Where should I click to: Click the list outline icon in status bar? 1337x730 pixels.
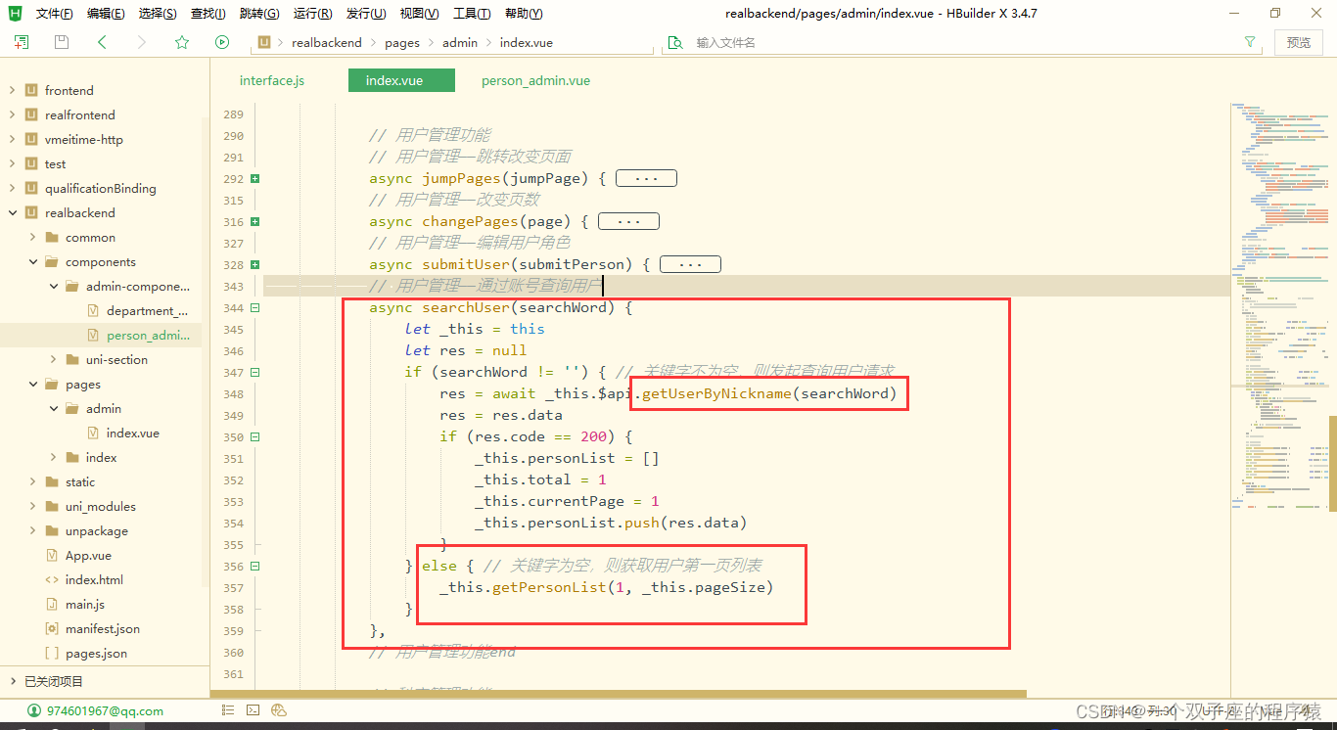point(226,710)
